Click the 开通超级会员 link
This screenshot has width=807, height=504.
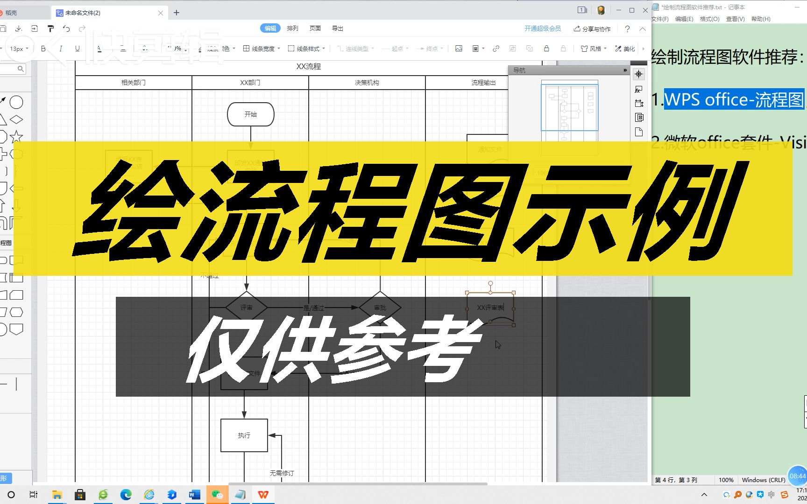click(543, 28)
